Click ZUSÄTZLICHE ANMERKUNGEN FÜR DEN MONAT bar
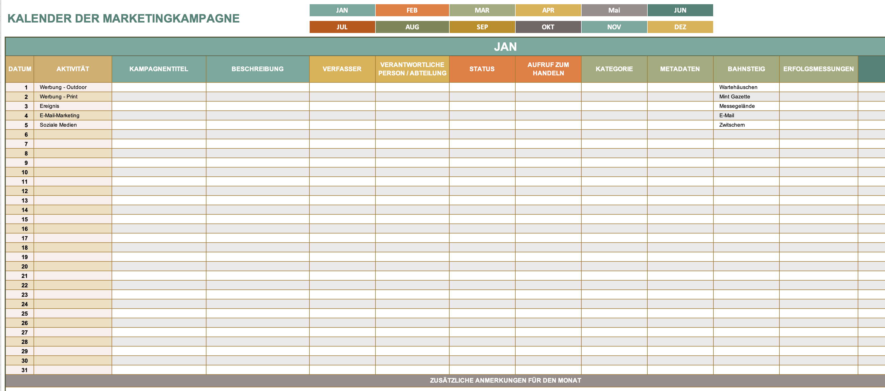 point(445,381)
